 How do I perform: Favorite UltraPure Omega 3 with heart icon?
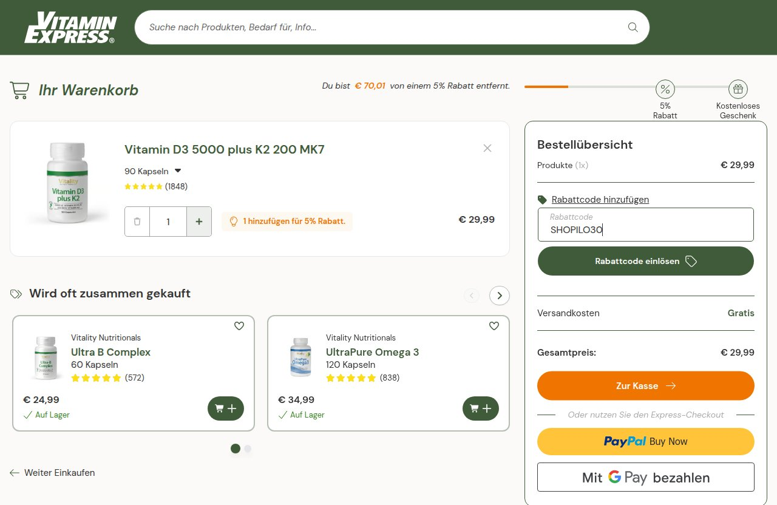click(x=494, y=326)
